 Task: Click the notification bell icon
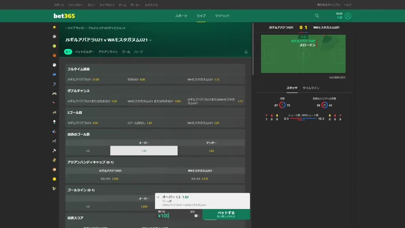pyautogui.click(x=246, y=52)
